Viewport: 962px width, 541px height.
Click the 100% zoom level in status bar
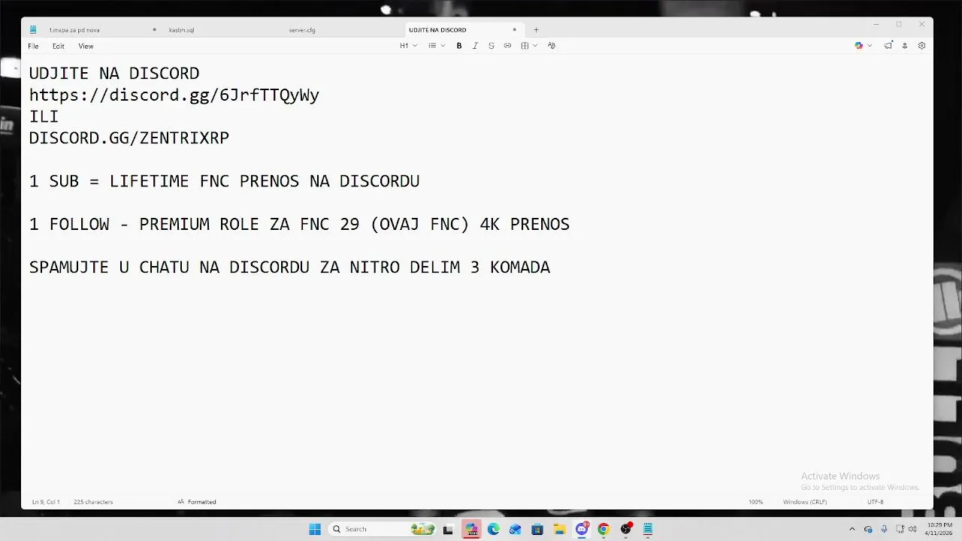coord(755,502)
